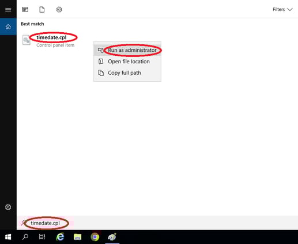Click the Apps filter icon

tap(25, 9)
